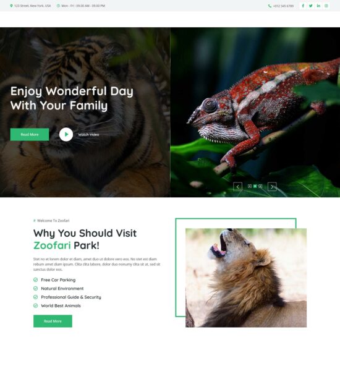Select the first carousel dot indicator

point(250,186)
